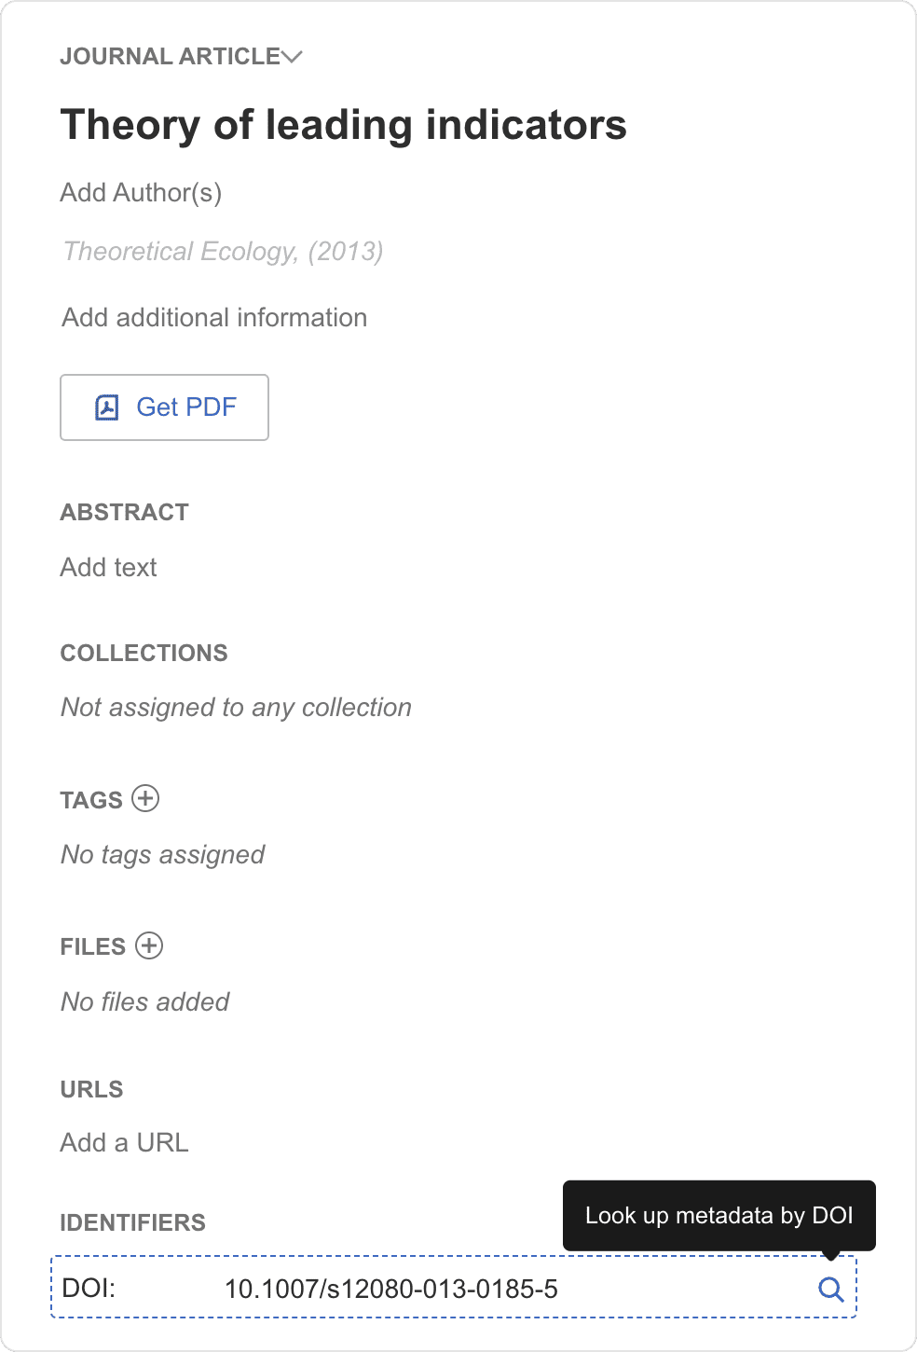
Task: Click the plus icon next to FILES
Action: coord(148,946)
